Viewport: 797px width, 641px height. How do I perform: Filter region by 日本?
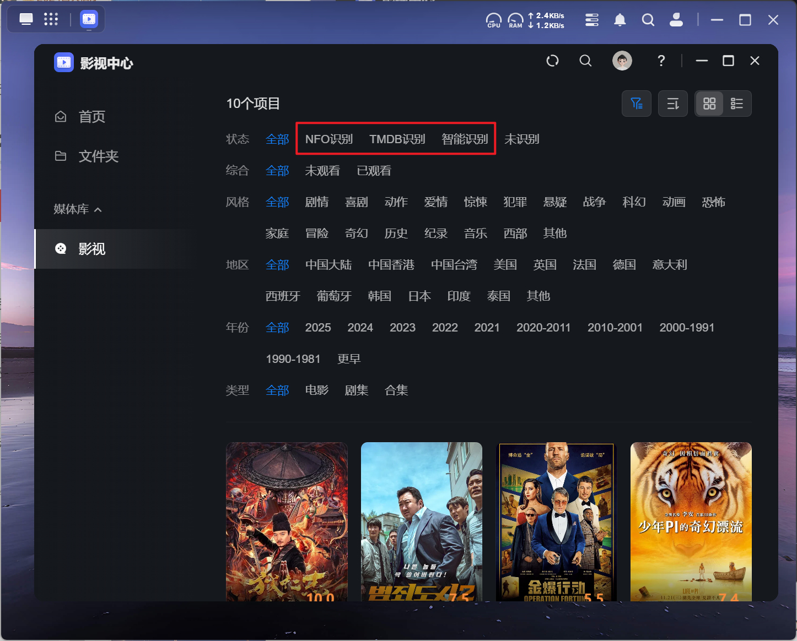tap(419, 296)
